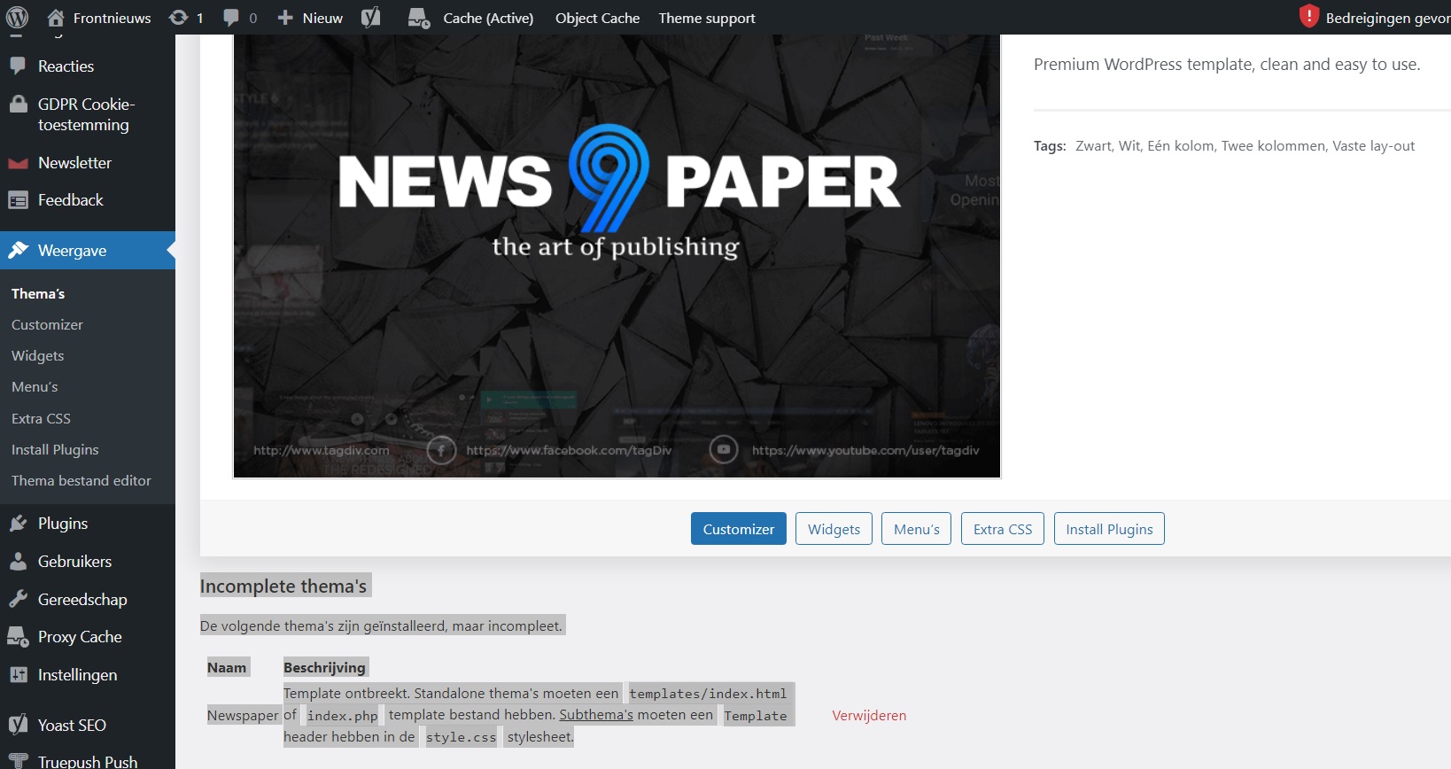Open Install Plugins in sidebar submenu

(55, 450)
